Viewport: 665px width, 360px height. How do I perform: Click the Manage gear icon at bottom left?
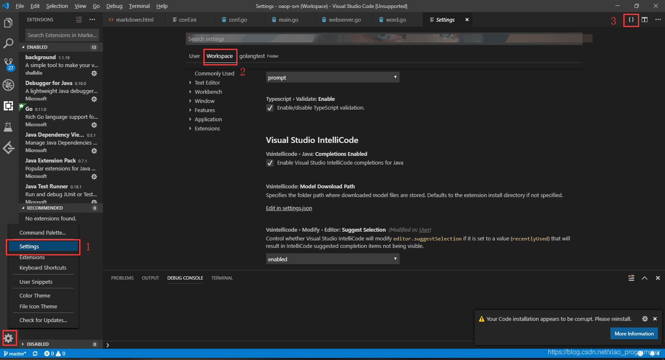pos(9,338)
